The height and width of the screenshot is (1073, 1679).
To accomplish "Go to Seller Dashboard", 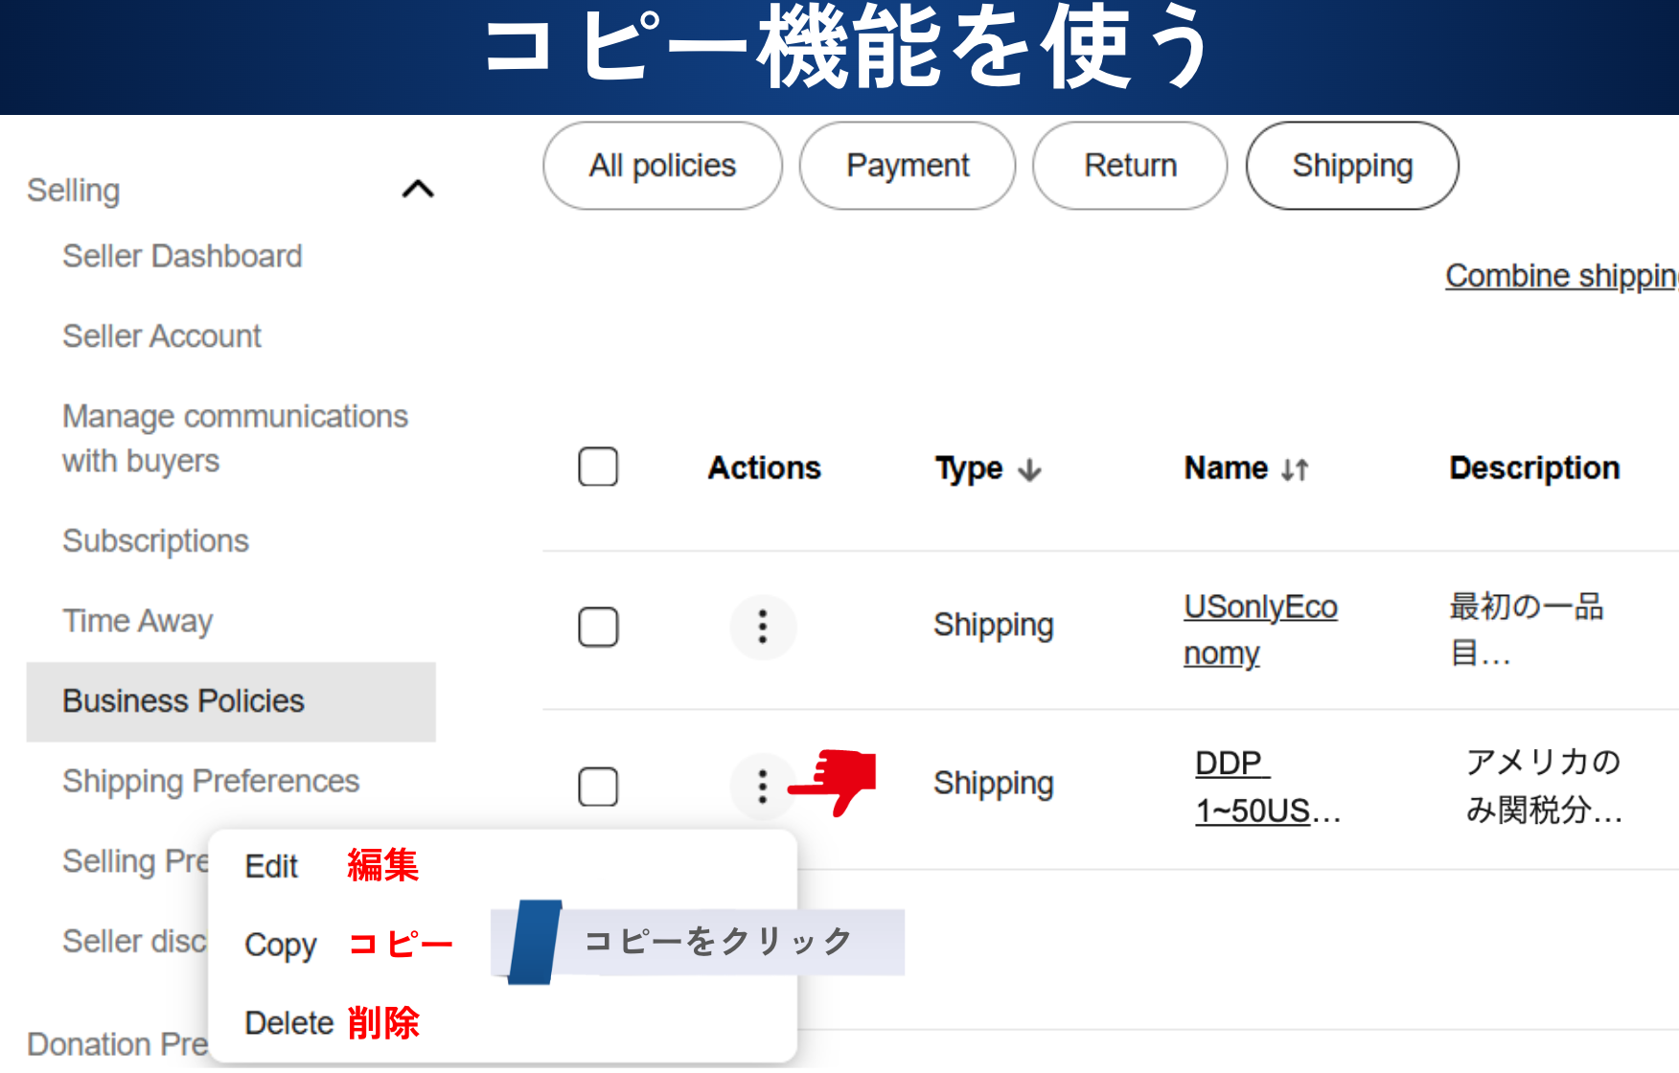I will (182, 256).
